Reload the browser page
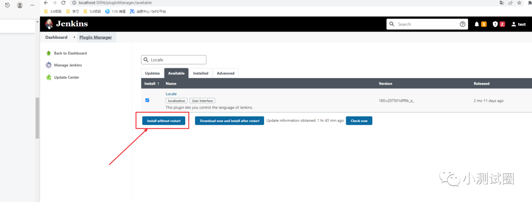Image resolution: width=532 pixels, height=202 pixels. click(63, 3)
